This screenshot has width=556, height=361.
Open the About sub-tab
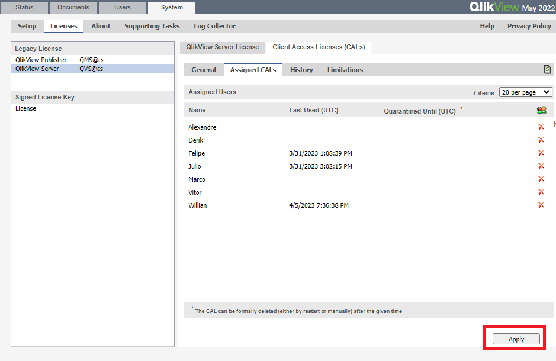click(101, 26)
